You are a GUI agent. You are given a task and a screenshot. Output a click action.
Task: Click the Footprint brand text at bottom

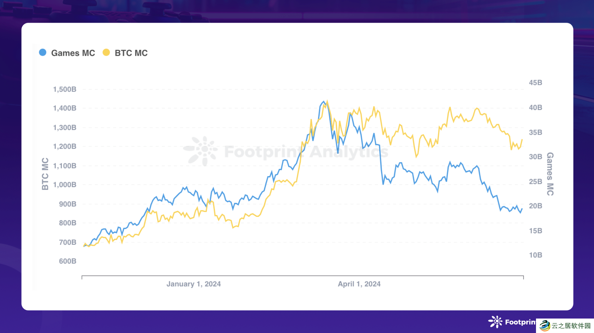[x=520, y=322]
